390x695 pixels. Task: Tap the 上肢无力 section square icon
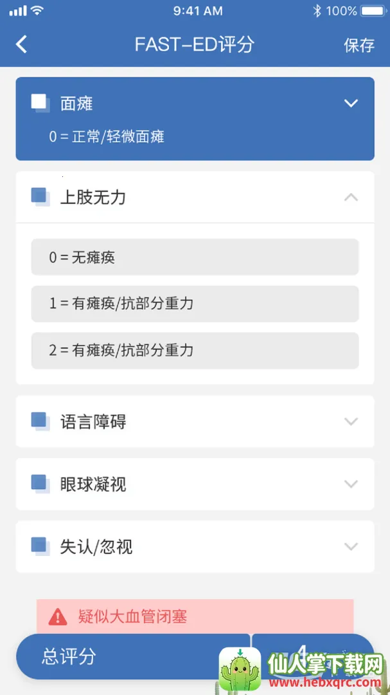pos(40,196)
